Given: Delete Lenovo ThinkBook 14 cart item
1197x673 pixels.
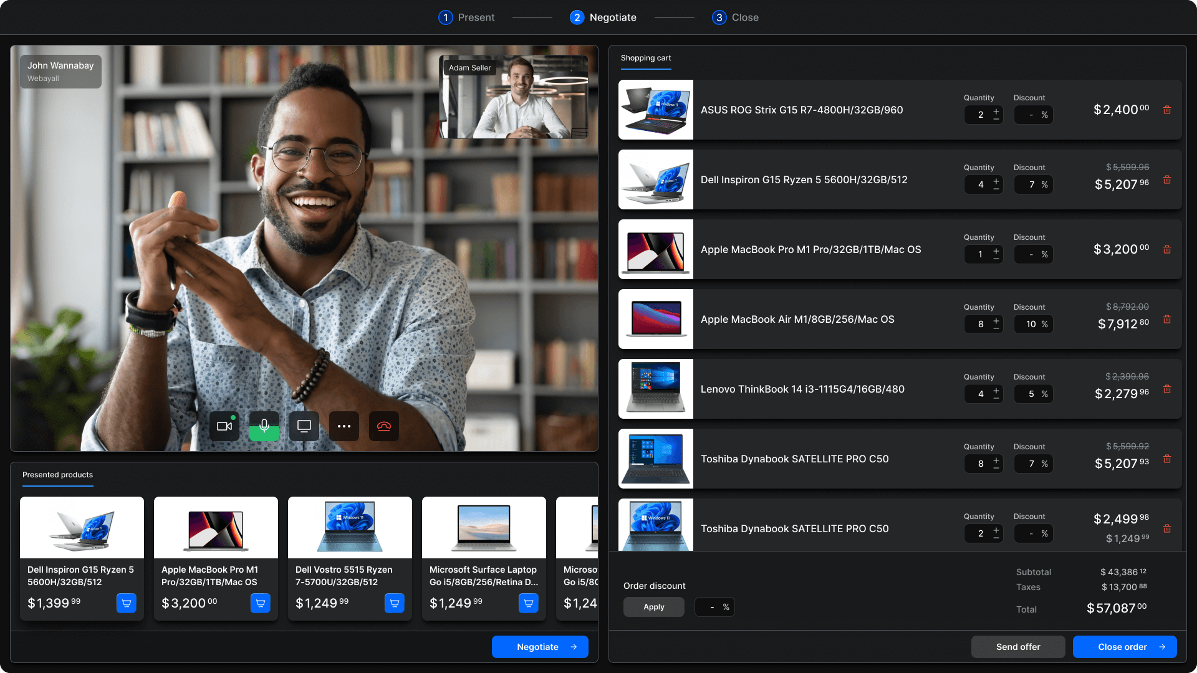Looking at the screenshot, I should [x=1167, y=389].
